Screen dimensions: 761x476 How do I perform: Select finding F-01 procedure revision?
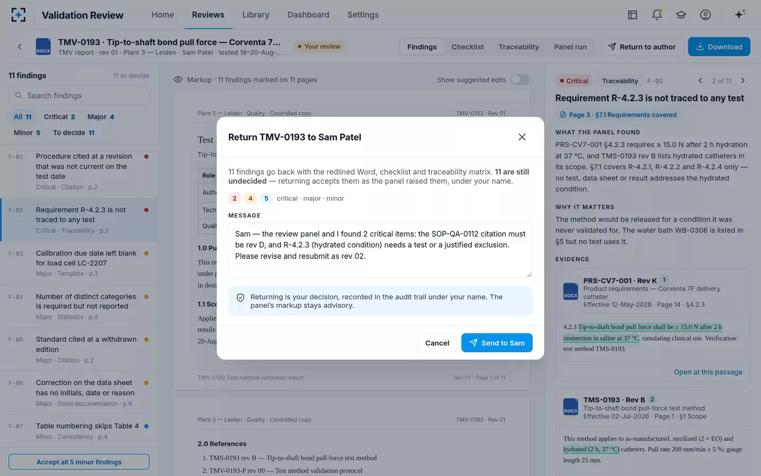(79, 171)
